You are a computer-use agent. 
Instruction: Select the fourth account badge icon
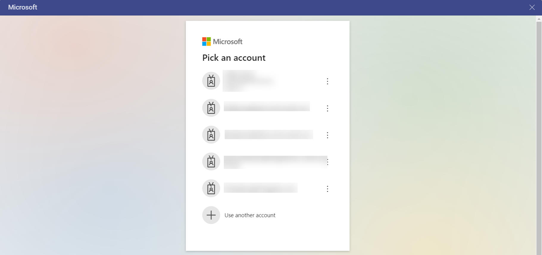pyautogui.click(x=211, y=161)
